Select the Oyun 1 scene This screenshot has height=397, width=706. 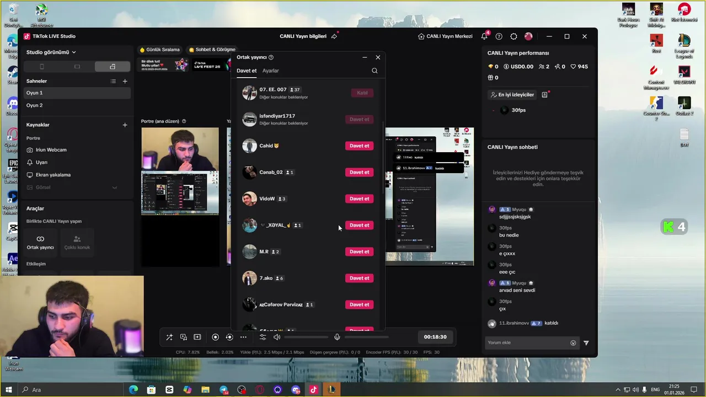(x=77, y=93)
